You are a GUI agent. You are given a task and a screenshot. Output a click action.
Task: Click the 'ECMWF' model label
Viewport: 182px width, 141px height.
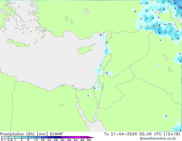(x=57, y=134)
